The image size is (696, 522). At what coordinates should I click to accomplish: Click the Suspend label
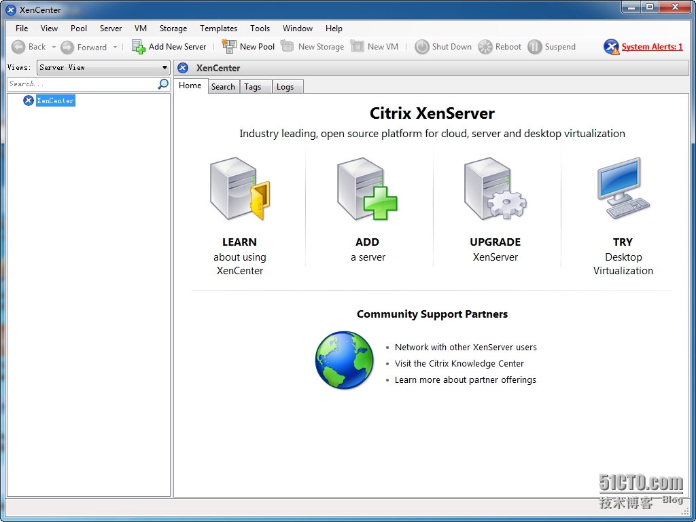(x=560, y=47)
